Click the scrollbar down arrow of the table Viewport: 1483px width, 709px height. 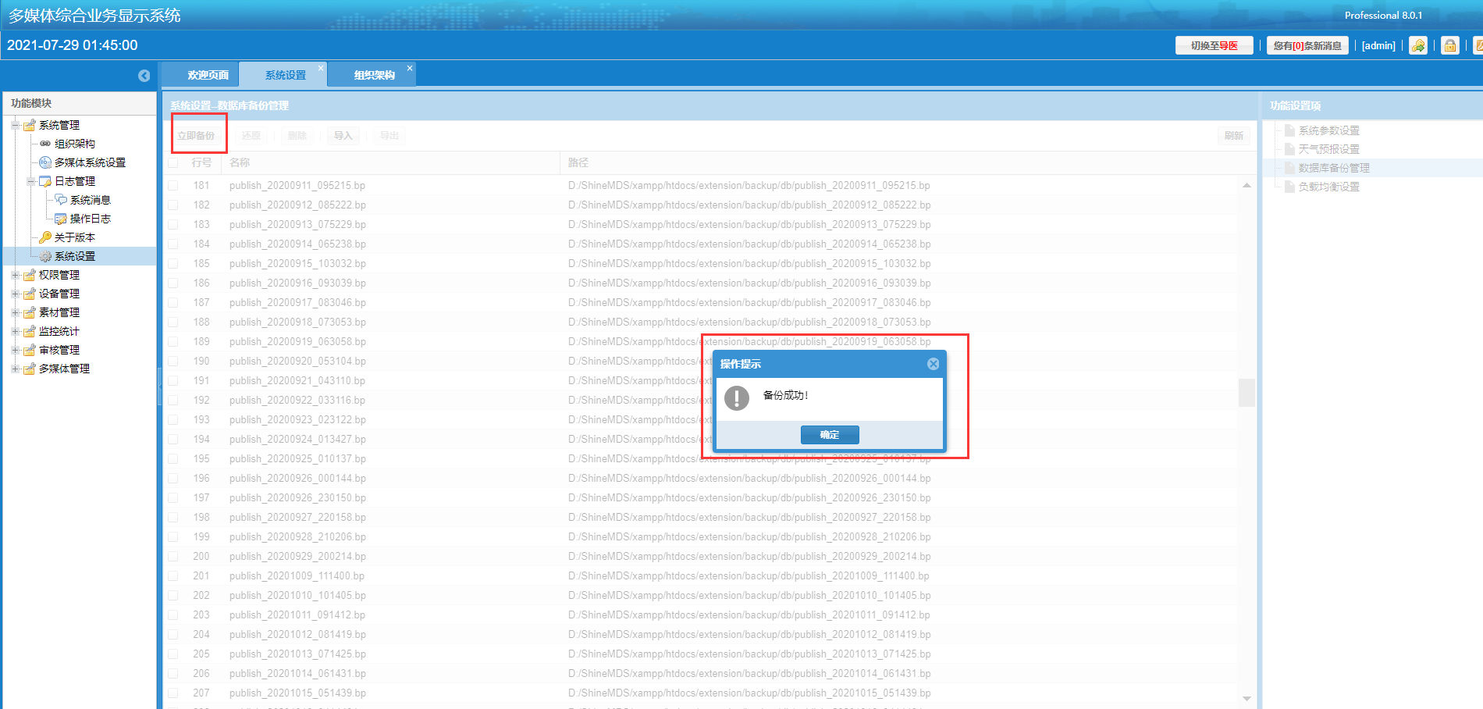click(1247, 698)
